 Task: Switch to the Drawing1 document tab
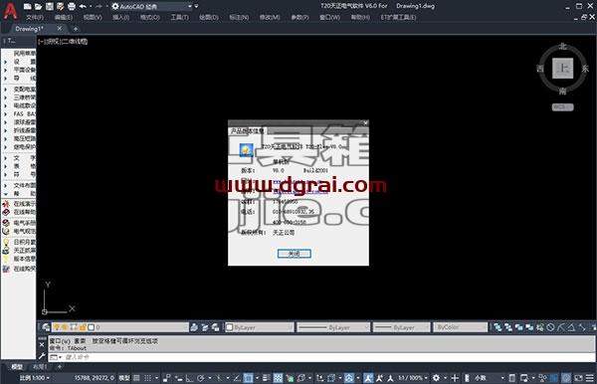(30, 29)
